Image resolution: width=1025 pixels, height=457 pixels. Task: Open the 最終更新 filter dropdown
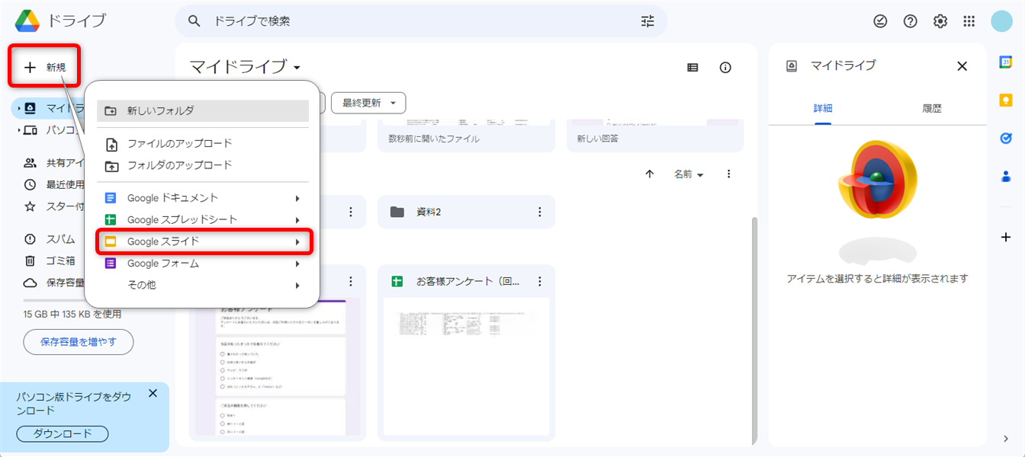tap(368, 103)
